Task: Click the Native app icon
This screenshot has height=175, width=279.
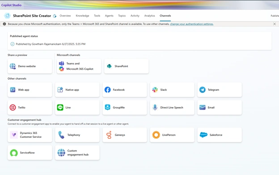Action: (60, 90)
